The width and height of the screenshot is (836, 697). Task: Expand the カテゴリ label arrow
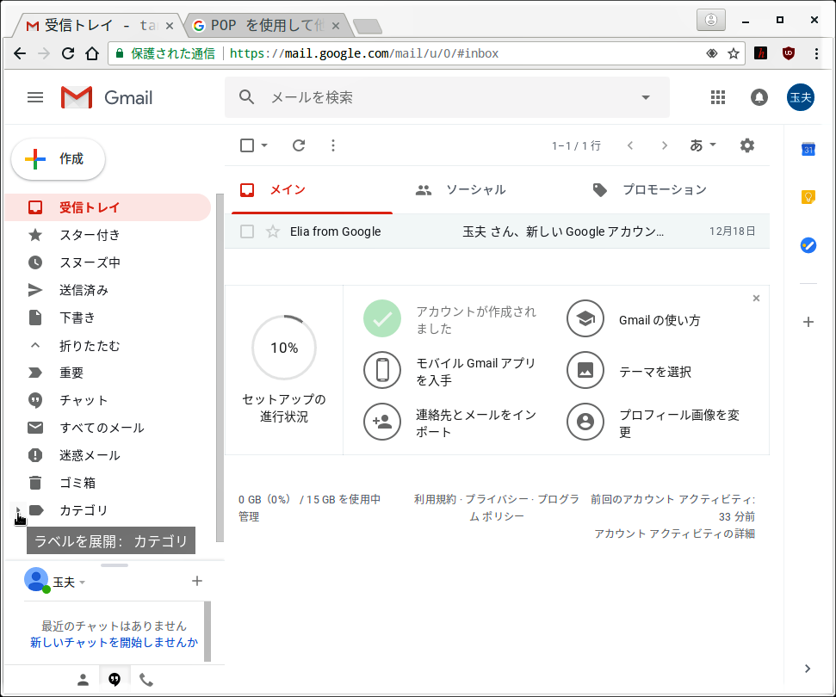18,510
